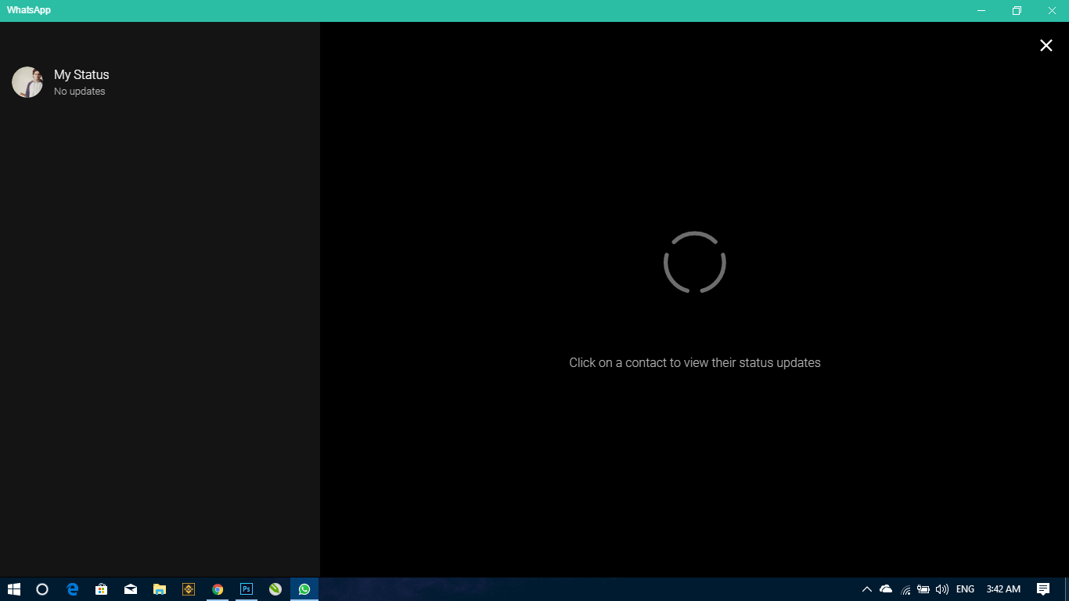This screenshot has width=1069, height=601.
Task: Open the My Status entry
Action: pyautogui.click(x=81, y=81)
